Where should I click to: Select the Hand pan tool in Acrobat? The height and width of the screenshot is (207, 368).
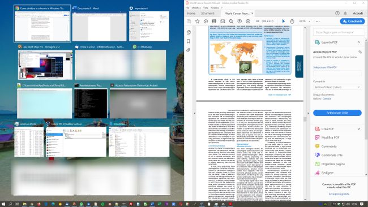(292, 21)
